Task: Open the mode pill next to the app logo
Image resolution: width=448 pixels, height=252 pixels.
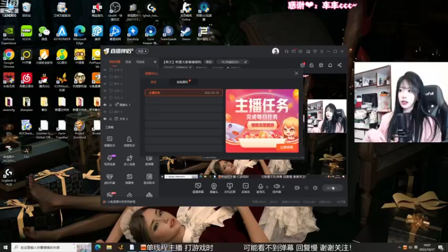Action: (142, 52)
